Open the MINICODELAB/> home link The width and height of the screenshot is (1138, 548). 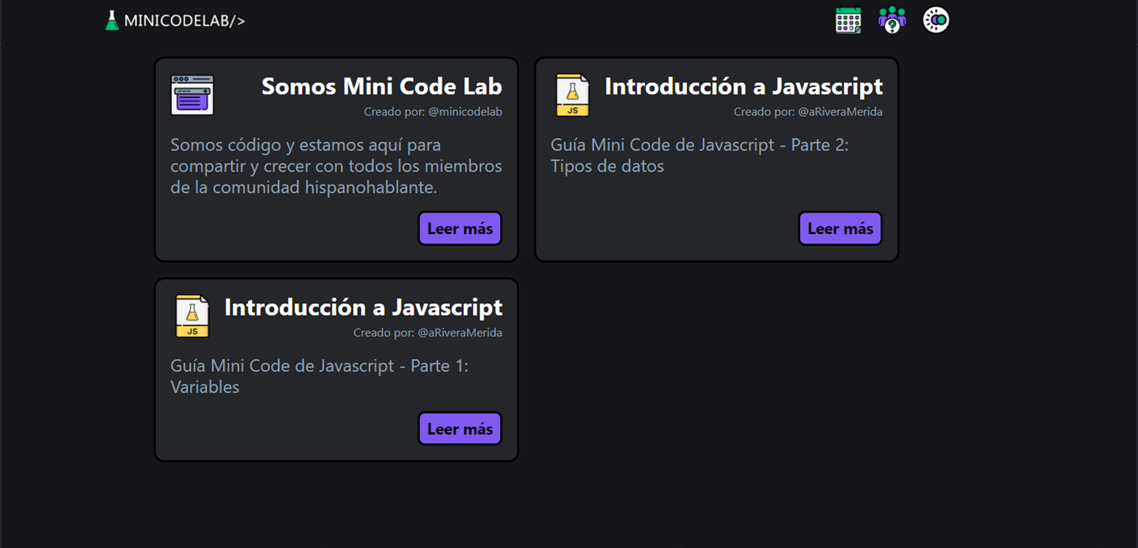coord(176,21)
